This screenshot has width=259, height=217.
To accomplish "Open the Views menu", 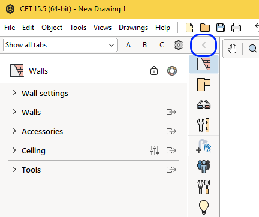I will click(x=103, y=28).
